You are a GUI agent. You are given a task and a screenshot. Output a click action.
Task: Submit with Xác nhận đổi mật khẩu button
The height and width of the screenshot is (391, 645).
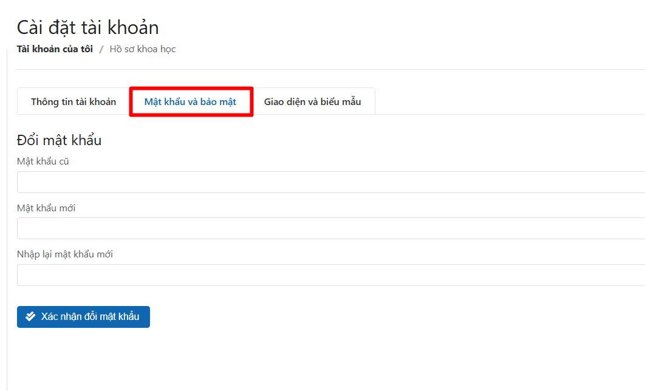(83, 316)
